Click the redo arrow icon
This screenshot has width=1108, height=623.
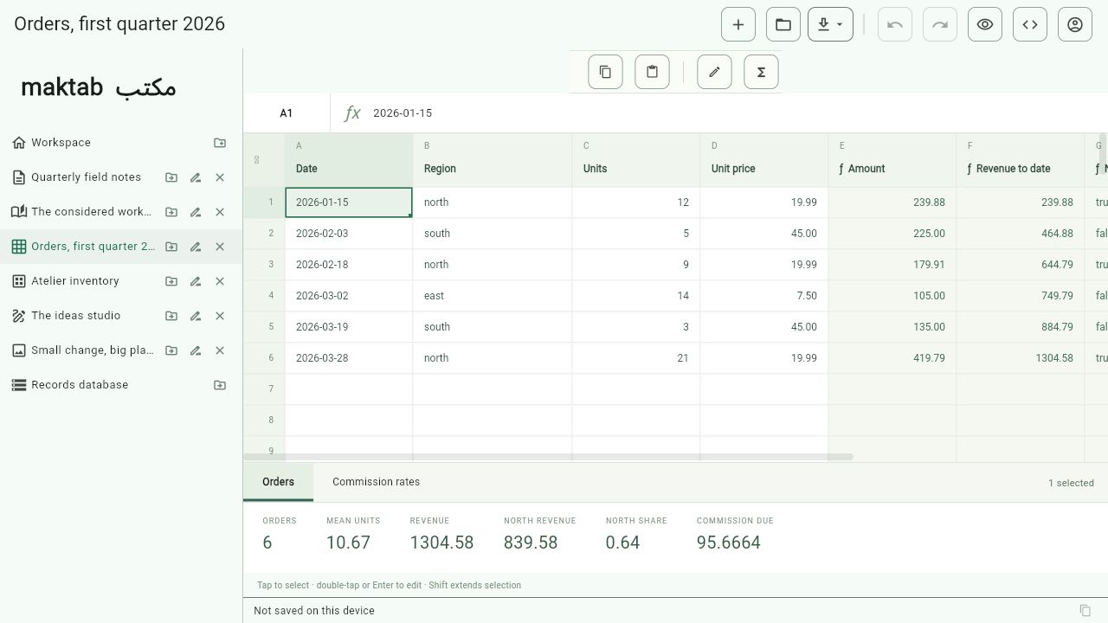[x=940, y=24]
